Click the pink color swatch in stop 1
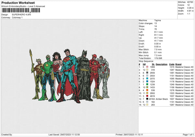195x137 pixels. coord(147,67)
